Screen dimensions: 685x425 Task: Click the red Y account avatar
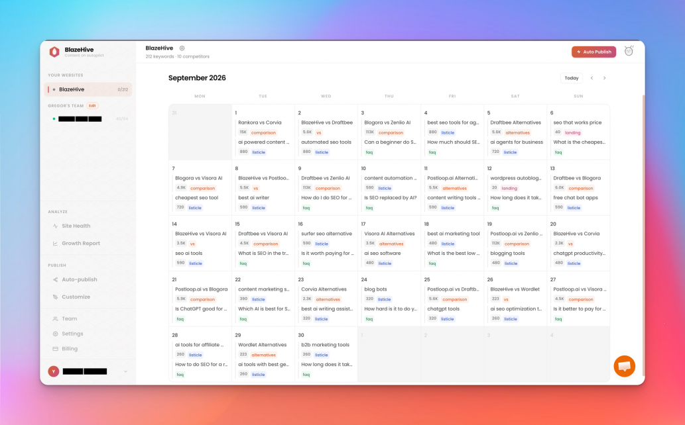(54, 371)
